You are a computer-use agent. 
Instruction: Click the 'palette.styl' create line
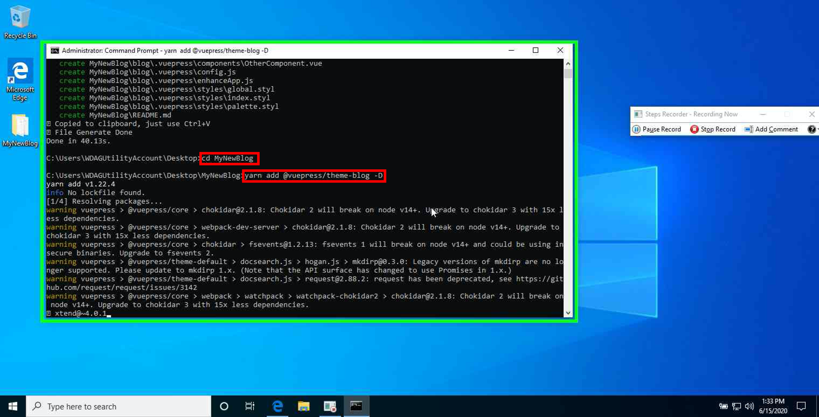(x=169, y=106)
